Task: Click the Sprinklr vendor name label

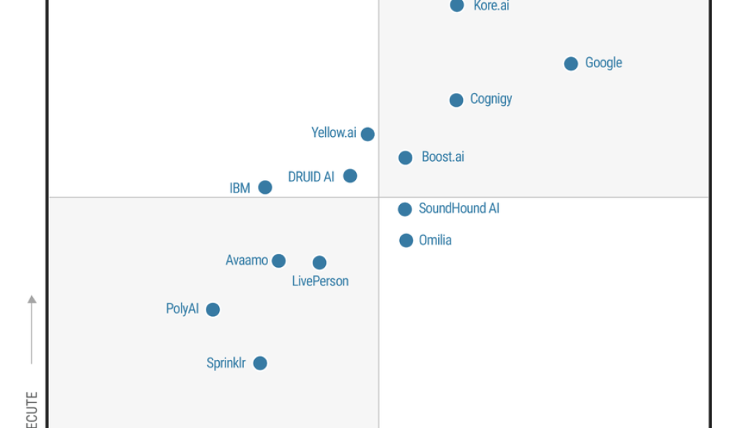Action: point(226,363)
